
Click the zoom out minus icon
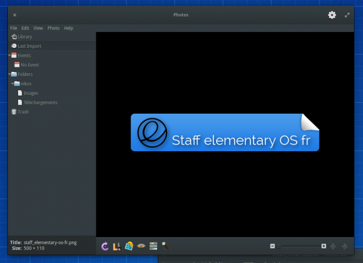coord(272,246)
